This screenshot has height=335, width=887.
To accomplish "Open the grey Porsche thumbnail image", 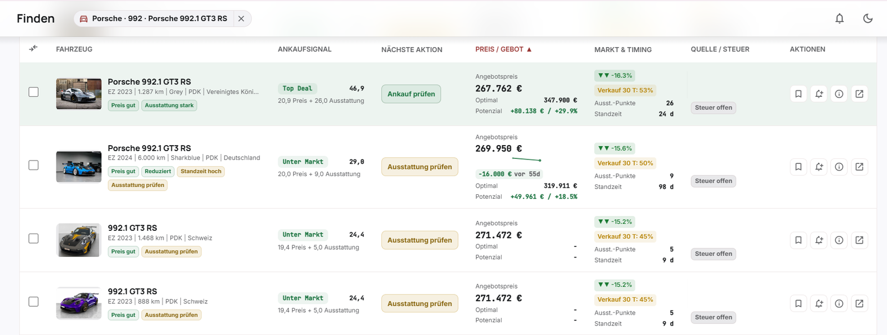I will click(x=79, y=94).
